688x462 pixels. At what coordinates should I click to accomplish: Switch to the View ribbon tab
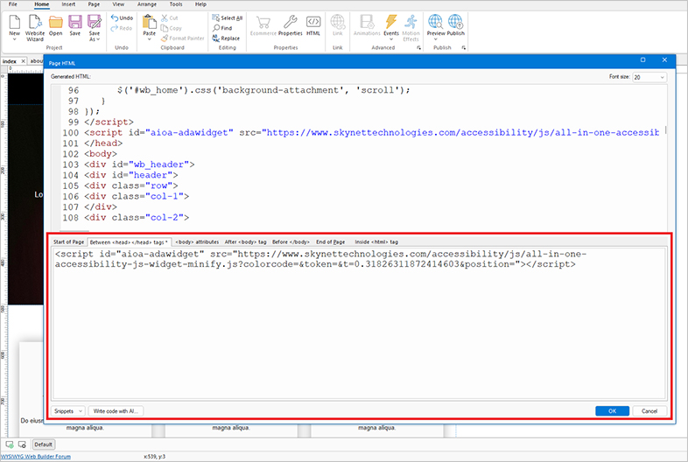pos(118,4)
